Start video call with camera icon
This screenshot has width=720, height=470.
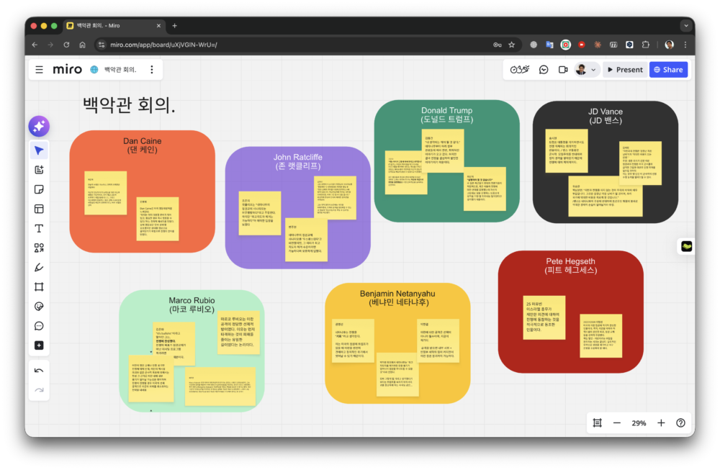(x=563, y=70)
